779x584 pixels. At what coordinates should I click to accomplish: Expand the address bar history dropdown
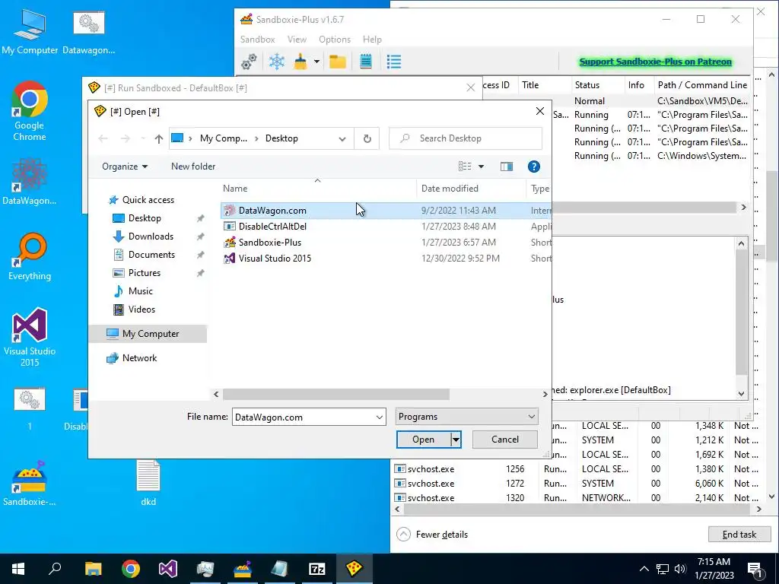click(342, 138)
